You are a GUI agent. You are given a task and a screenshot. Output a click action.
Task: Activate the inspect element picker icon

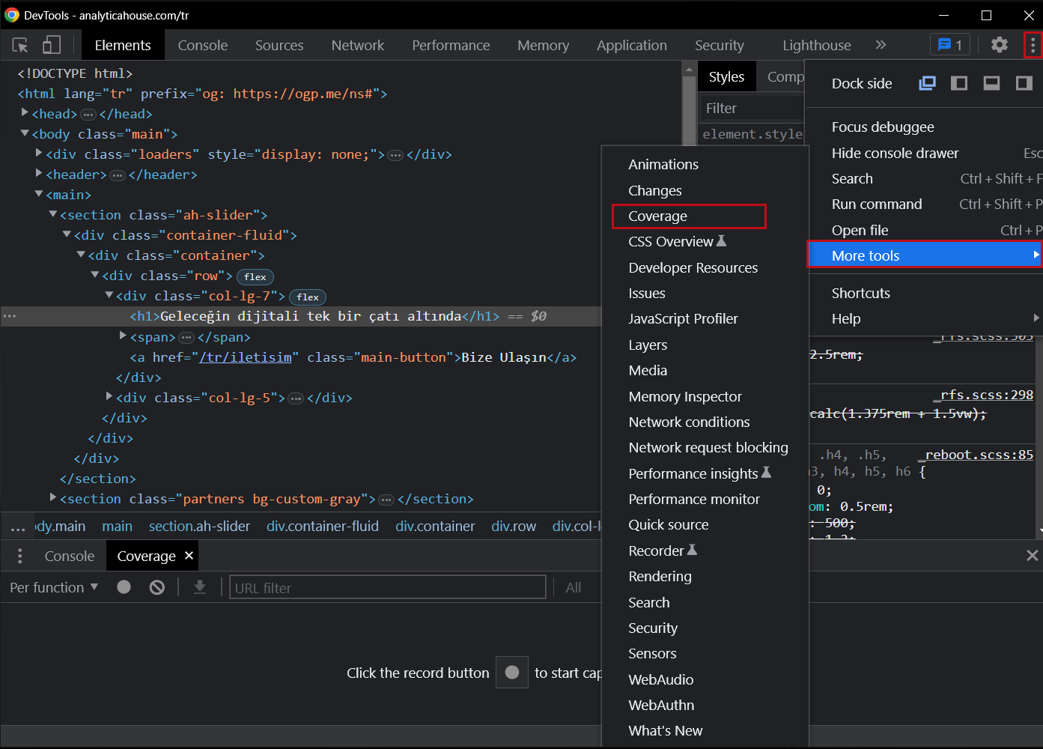coord(20,46)
